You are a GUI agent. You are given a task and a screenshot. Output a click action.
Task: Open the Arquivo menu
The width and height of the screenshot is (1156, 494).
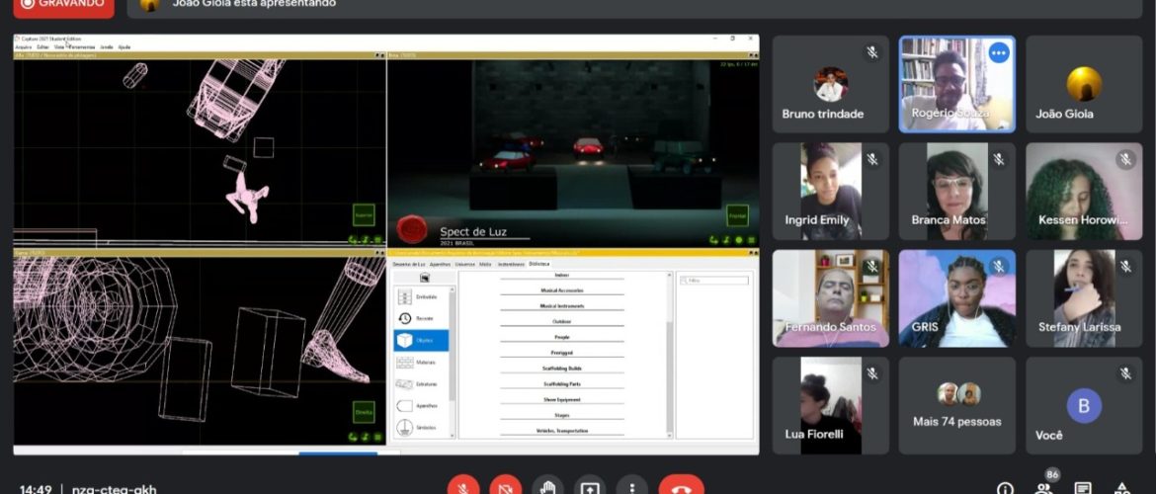23,46
